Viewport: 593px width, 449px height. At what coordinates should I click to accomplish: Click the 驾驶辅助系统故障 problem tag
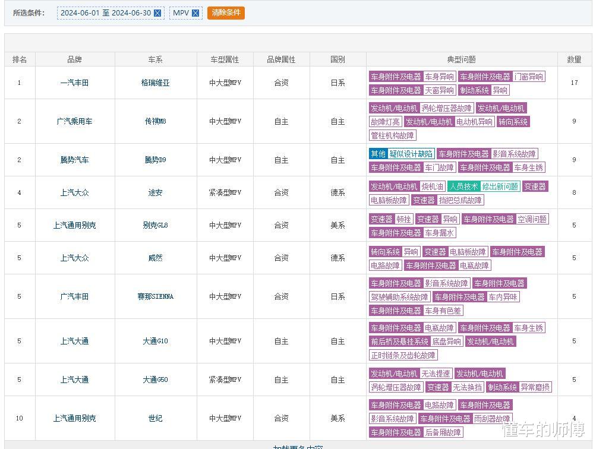point(399,297)
